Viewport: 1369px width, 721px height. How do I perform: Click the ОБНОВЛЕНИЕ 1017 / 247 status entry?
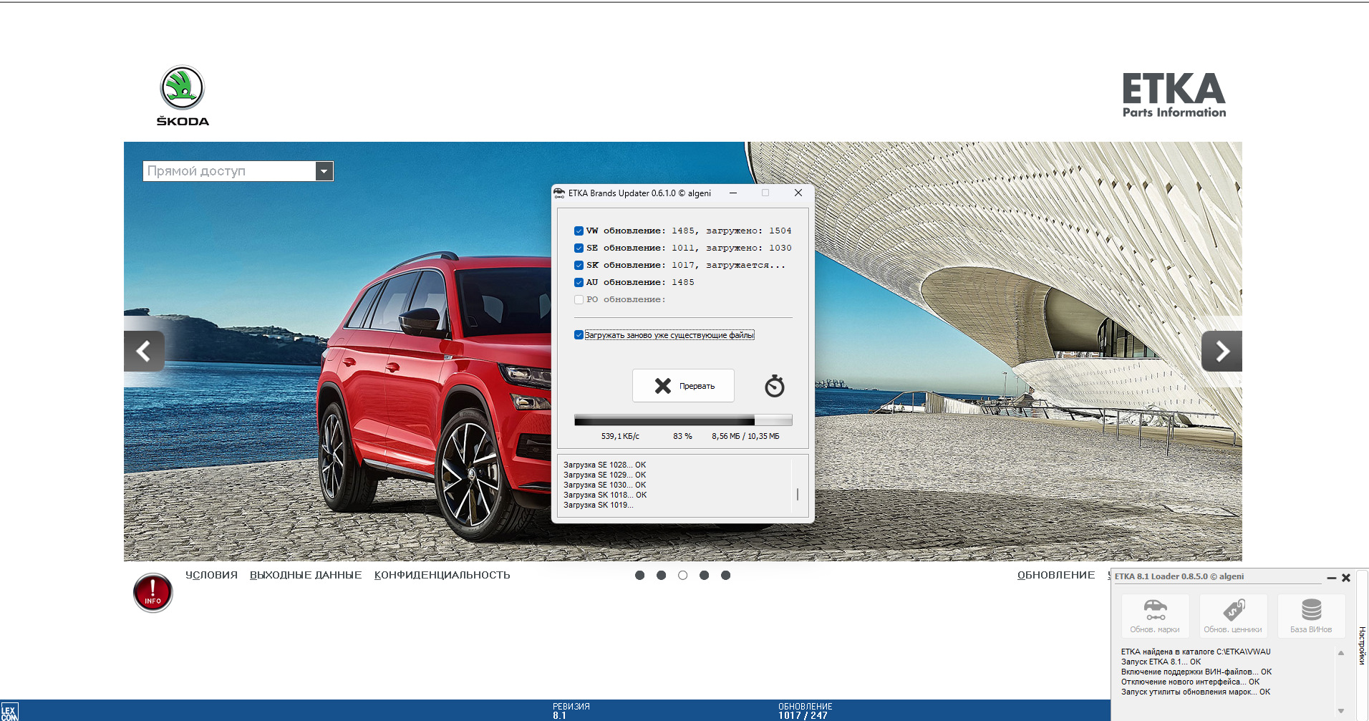point(805,710)
